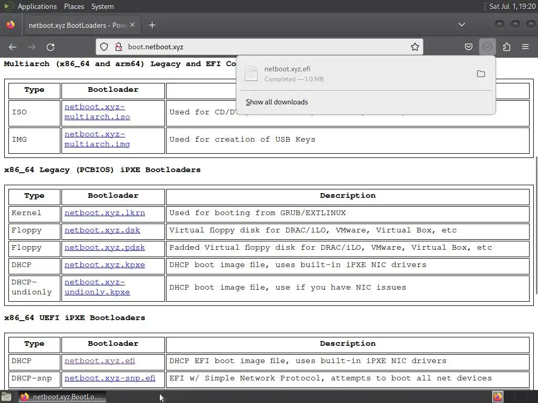This screenshot has width=538, height=403.
Task: Click the netboot.xyz.dsk link
Action: (102, 230)
